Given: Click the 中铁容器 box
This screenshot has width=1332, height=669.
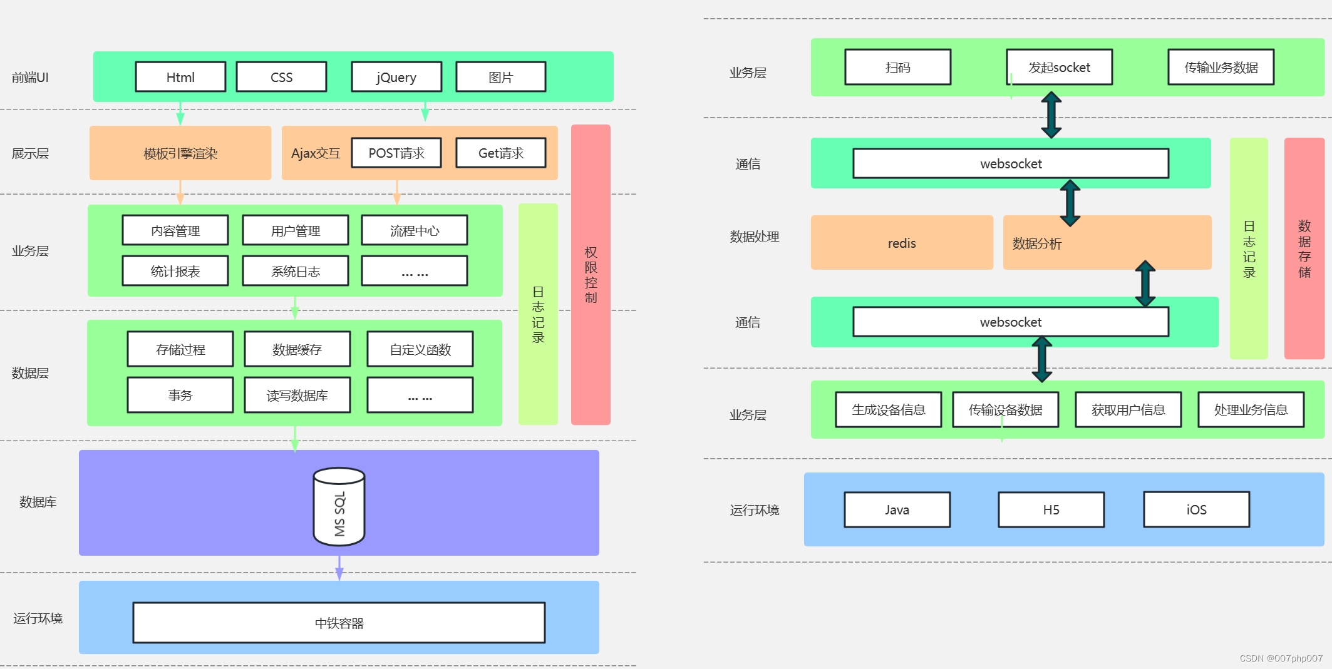Looking at the screenshot, I should pyautogui.click(x=339, y=623).
